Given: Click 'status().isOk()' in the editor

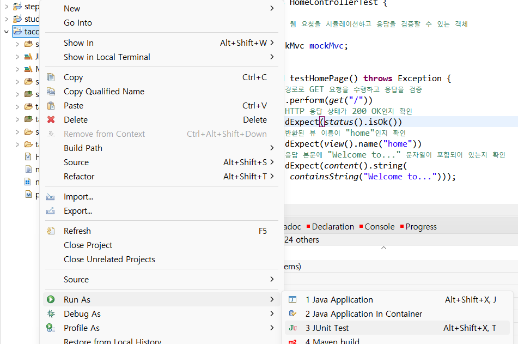Looking at the screenshot, I should click(361, 122).
